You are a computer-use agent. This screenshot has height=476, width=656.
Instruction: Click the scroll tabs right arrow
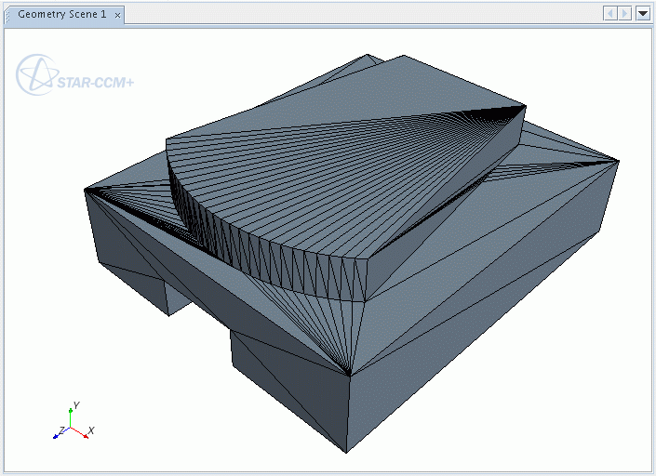point(624,14)
